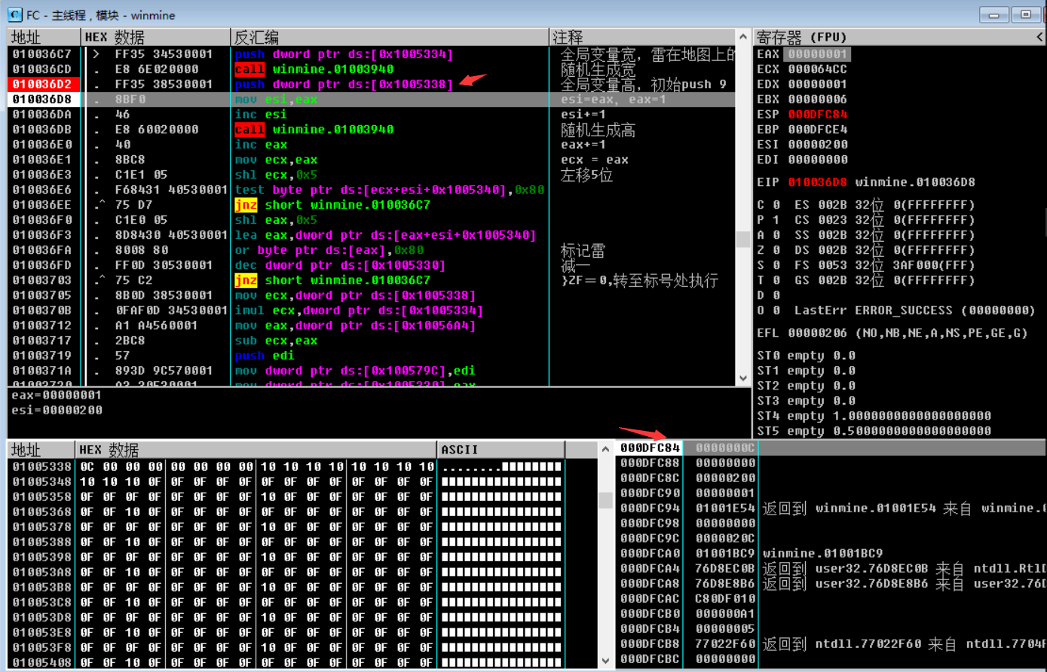Select EDI register value 00000000
Viewport: 1047px width, 672px height.
(x=818, y=160)
